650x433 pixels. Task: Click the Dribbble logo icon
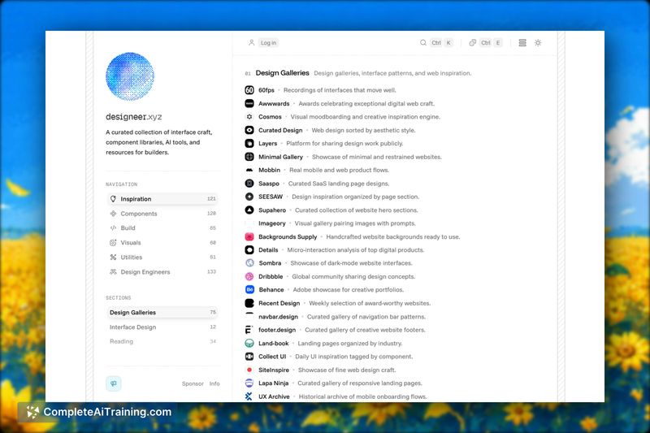tap(249, 276)
